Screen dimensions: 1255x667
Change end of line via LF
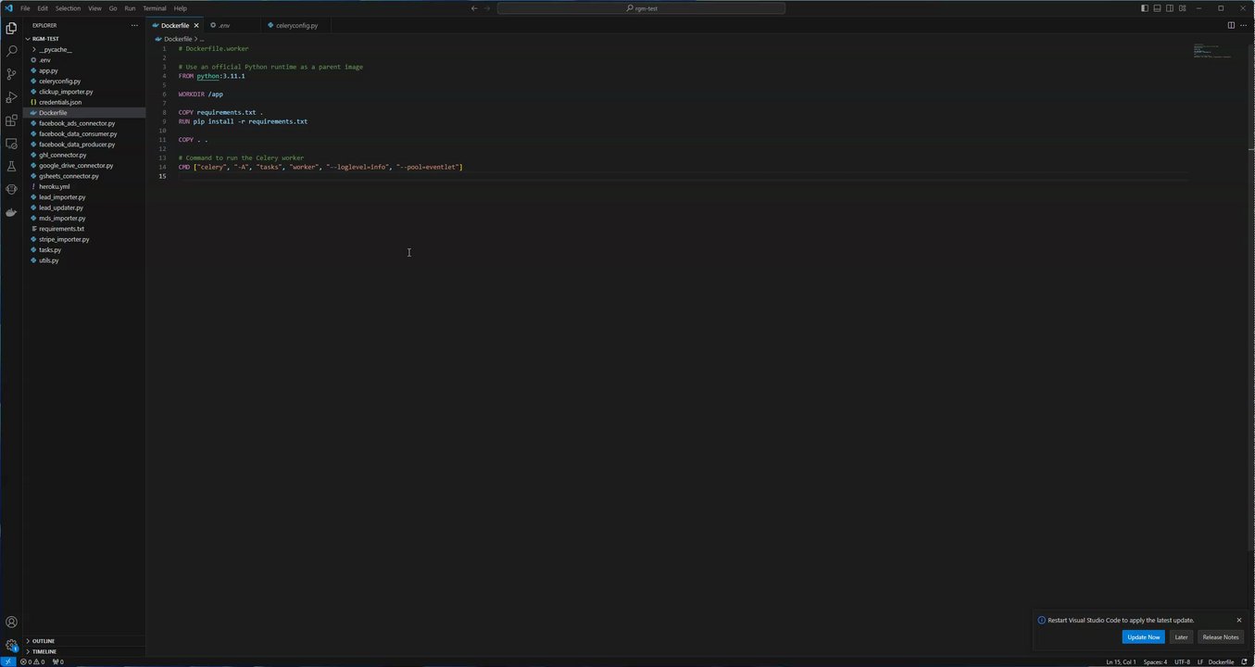(1200, 661)
